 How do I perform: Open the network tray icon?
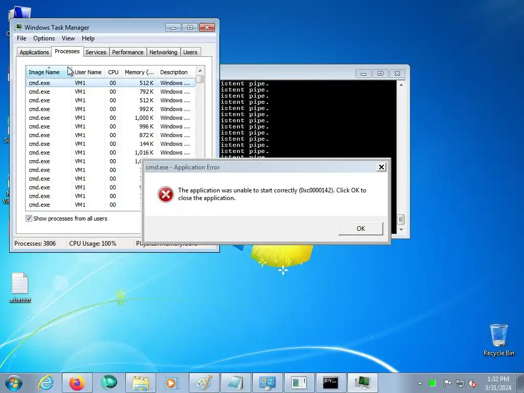pos(460,383)
